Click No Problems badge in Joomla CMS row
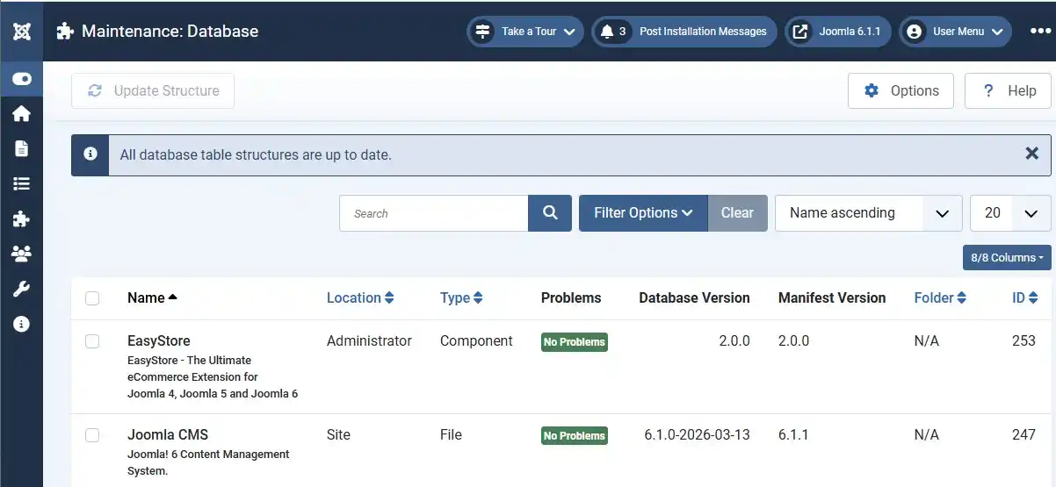 (575, 436)
